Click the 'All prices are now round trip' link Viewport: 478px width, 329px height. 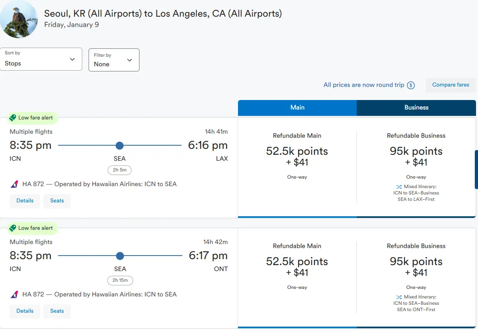click(364, 85)
